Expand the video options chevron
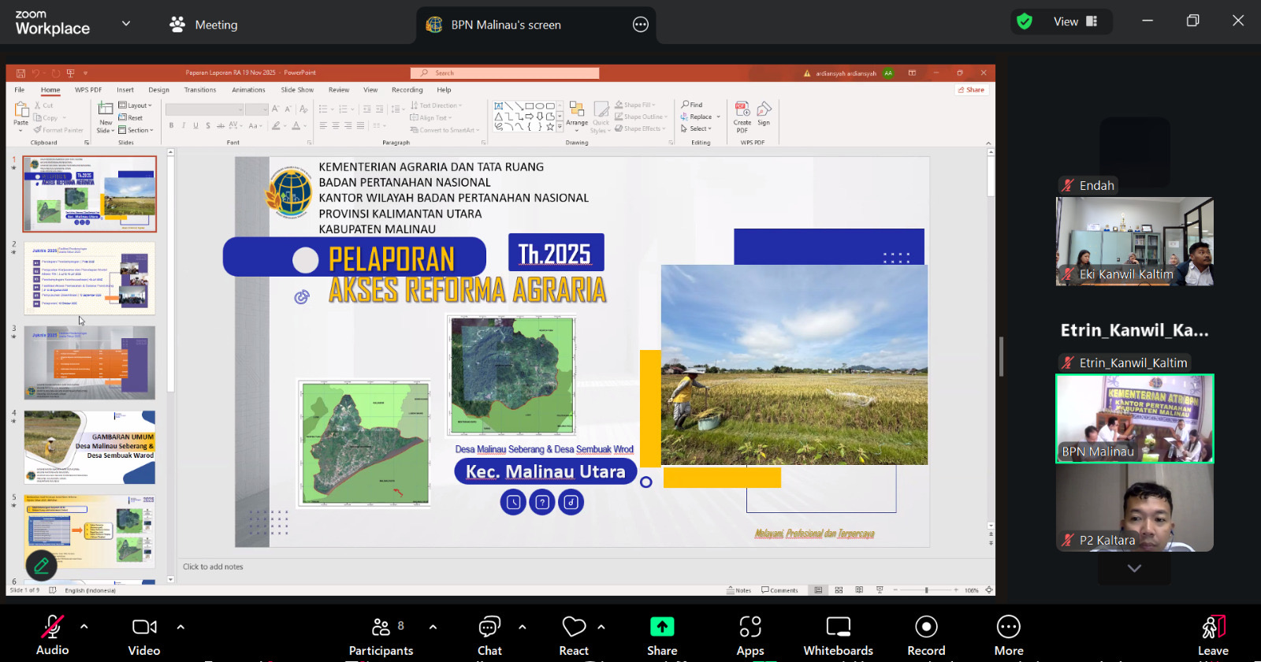1261x662 pixels. click(180, 627)
